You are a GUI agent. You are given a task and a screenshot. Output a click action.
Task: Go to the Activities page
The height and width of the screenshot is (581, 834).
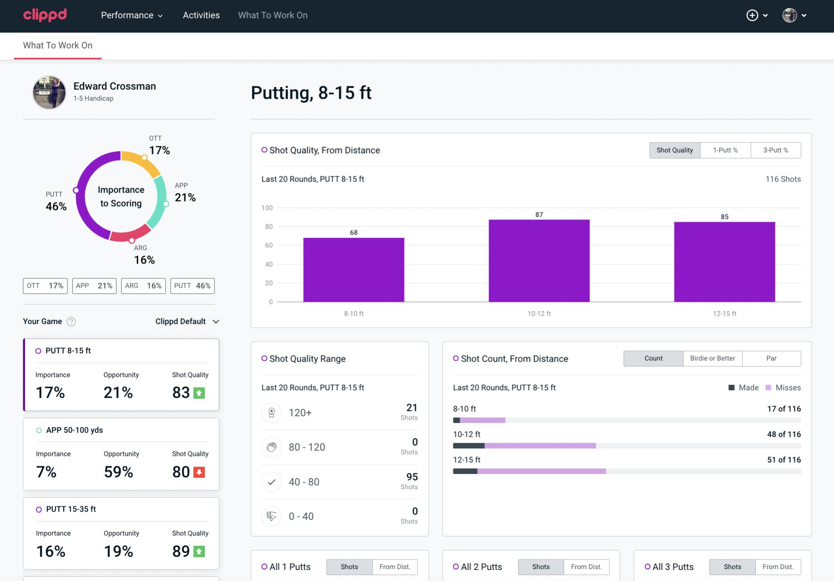pyautogui.click(x=201, y=15)
